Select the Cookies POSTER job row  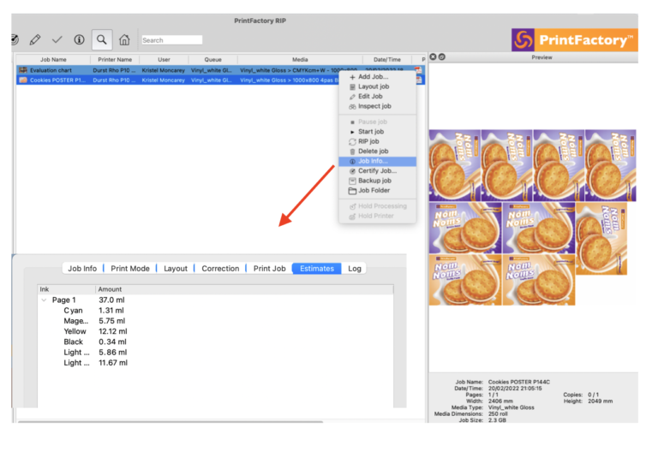tap(220, 80)
